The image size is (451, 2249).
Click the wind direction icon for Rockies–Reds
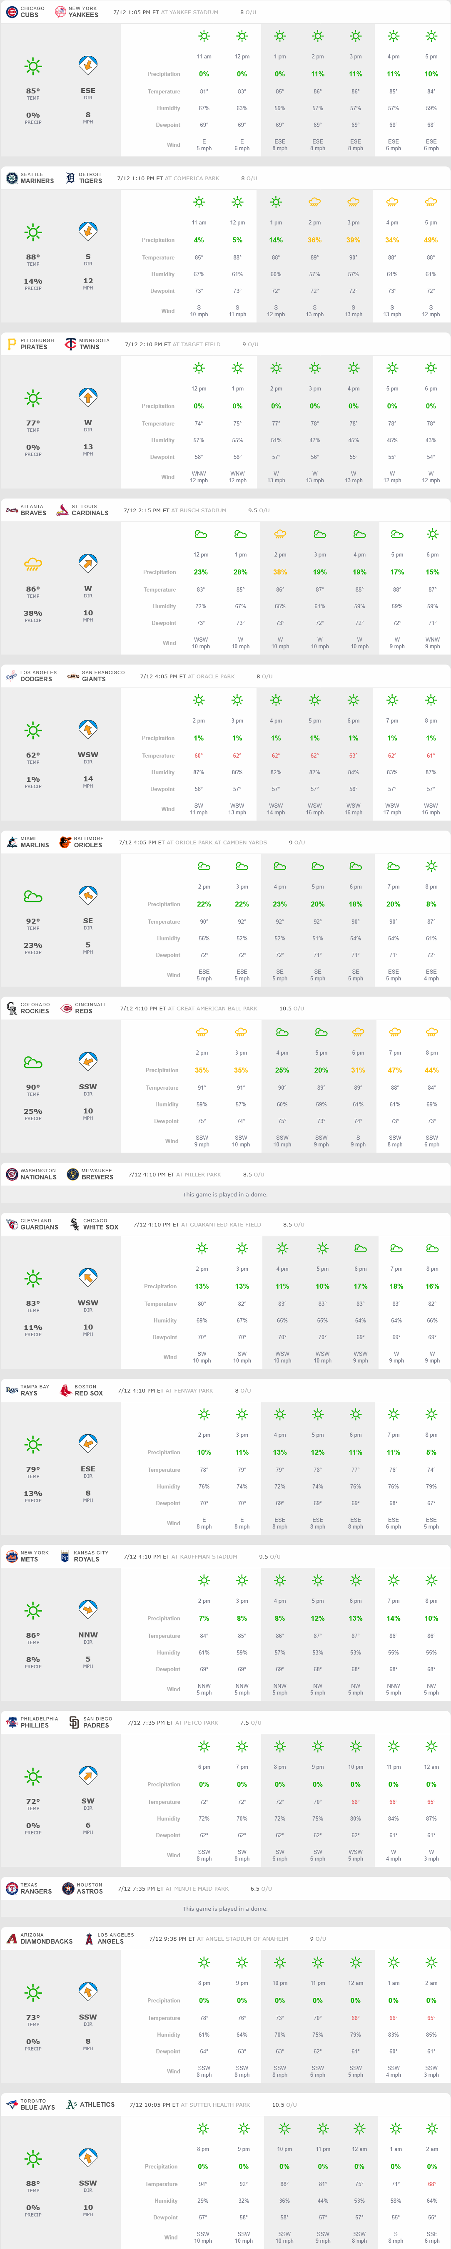click(x=88, y=1062)
